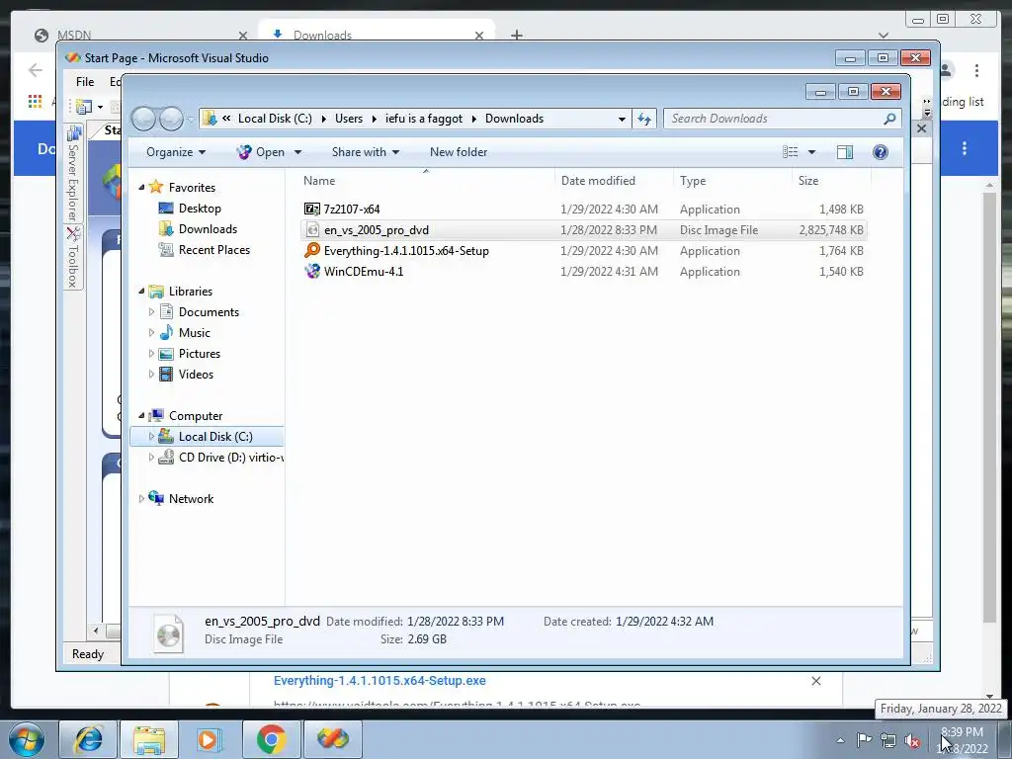Select the WinCDEmu-4.1 installer file
The image size is (1012, 759).
pos(583,271)
